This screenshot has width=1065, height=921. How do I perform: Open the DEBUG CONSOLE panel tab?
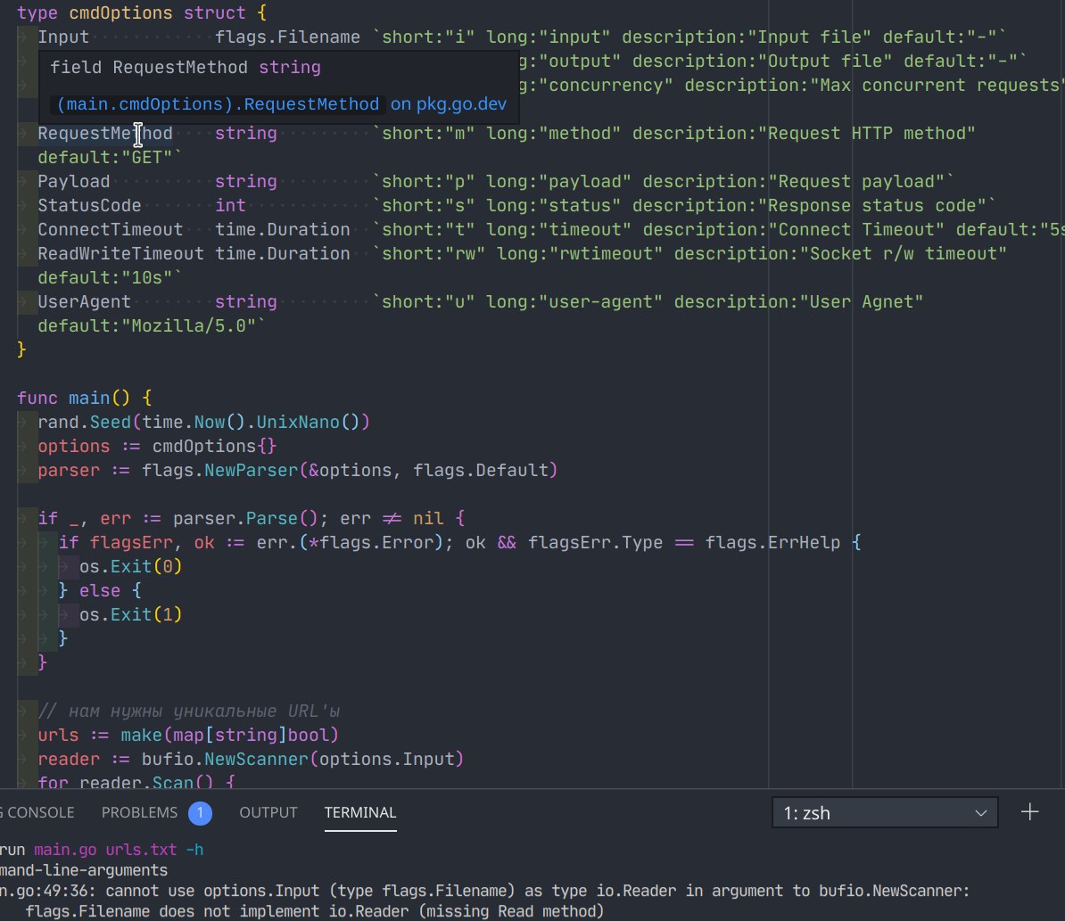(39, 812)
